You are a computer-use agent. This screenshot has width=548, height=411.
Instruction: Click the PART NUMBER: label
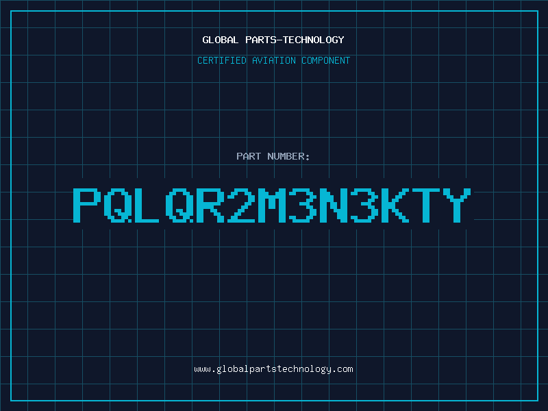[x=273, y=156]
